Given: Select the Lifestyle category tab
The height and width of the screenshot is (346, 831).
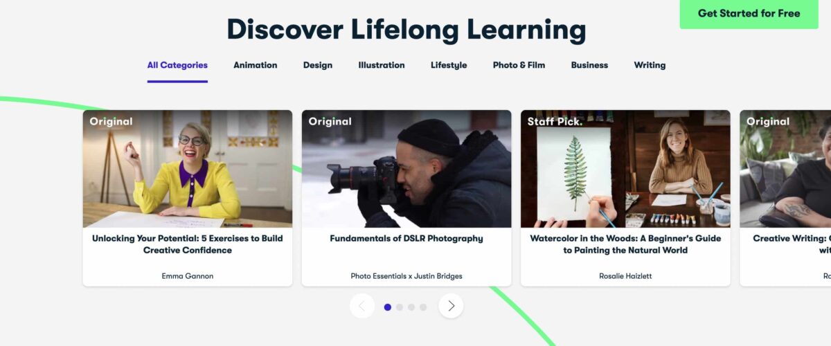Looking at the screenshot, I should click(x=449, y=65).
